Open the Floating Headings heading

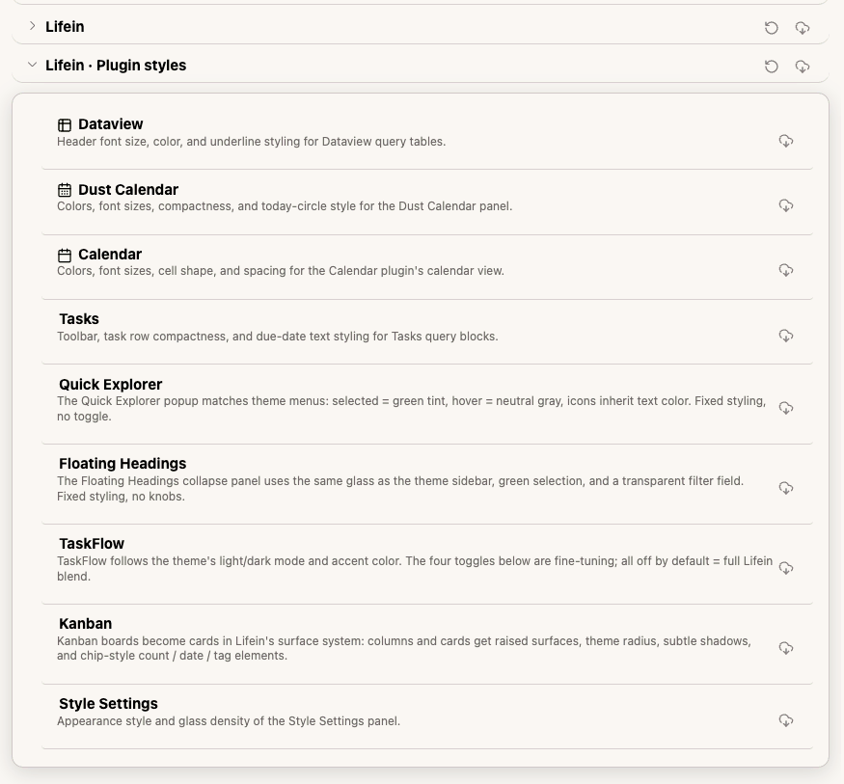123,463
